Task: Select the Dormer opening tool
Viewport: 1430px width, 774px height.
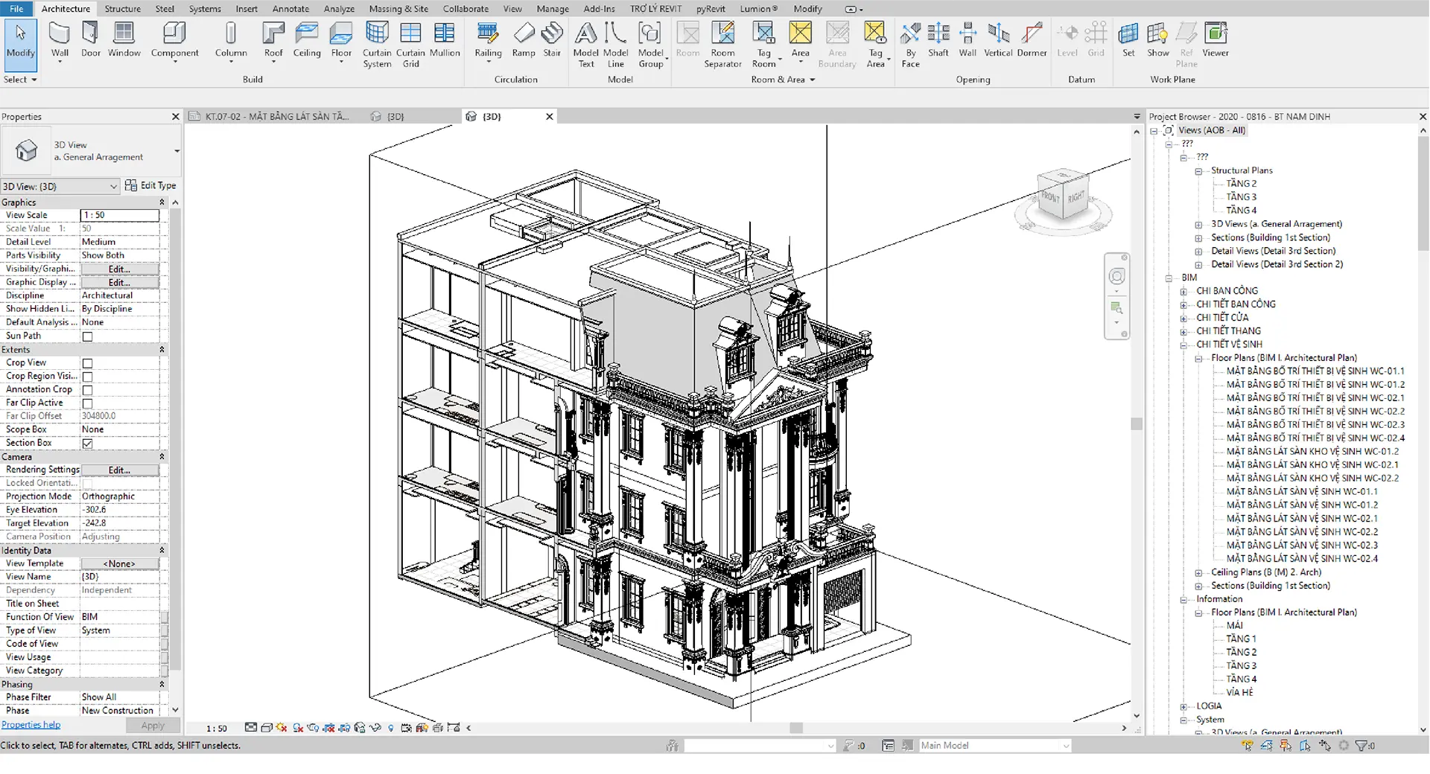Action: 1032,40
